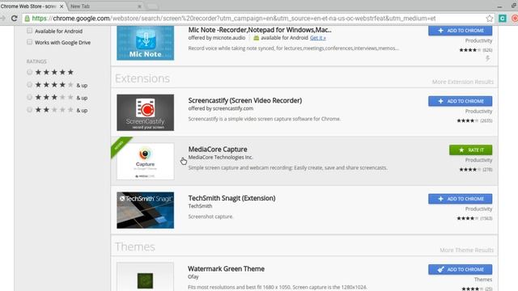Click the MediaCore Capture star rating

point(469,170)
